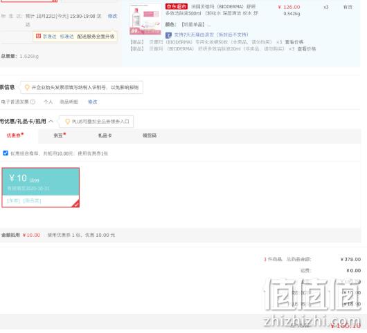367x333 pixels.
Task: Select the 优惠券 tab
Action: pos(15,135)
